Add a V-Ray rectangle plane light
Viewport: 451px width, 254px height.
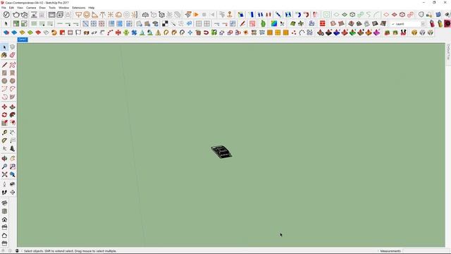[78, 14]
